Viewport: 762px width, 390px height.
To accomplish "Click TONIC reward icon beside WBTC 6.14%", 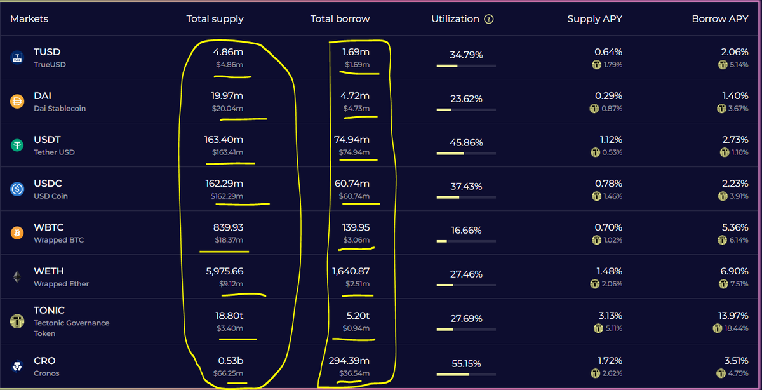I will 723,240.
